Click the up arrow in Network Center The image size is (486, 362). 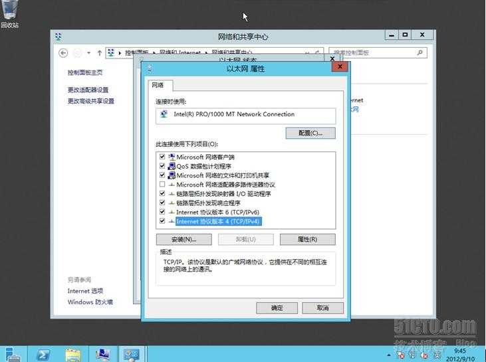100,53
